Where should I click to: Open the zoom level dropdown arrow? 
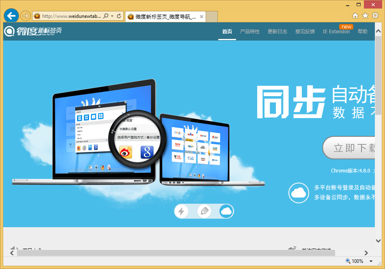(x=371, y=261)
